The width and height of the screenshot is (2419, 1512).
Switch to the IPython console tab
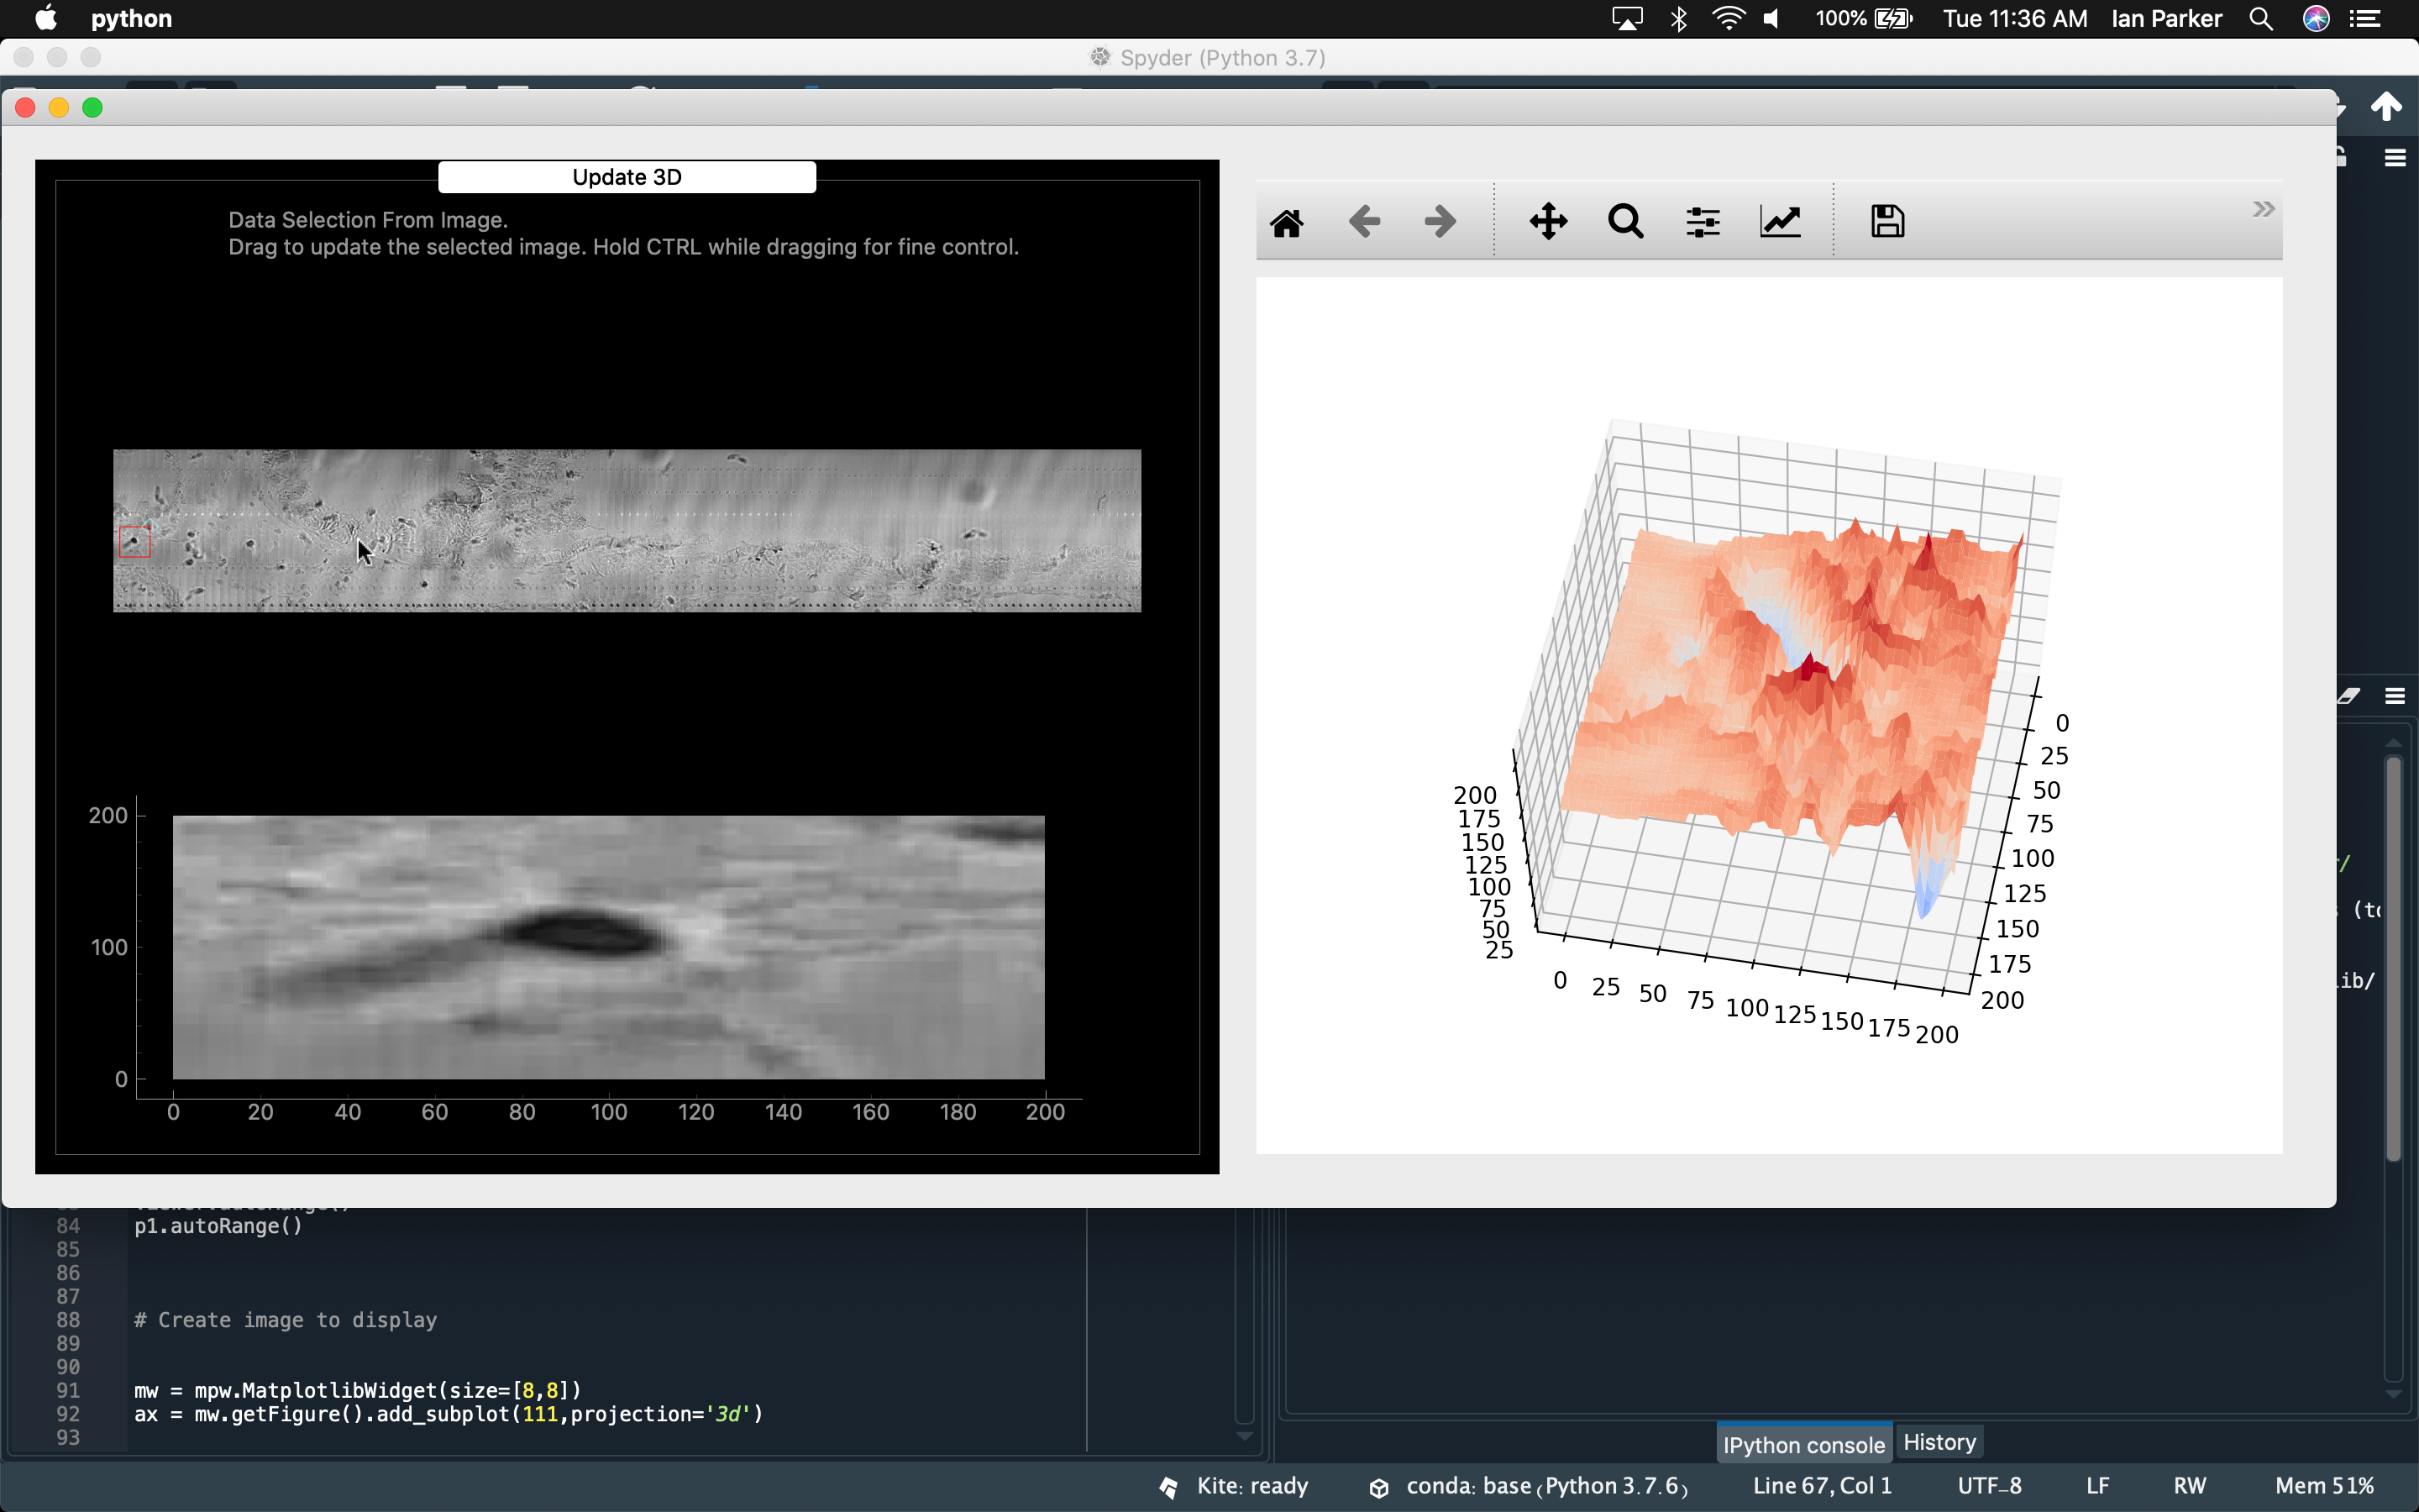point(1803,1444)
